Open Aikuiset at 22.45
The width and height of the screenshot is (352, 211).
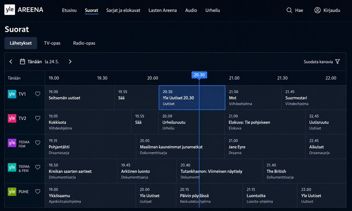[x=326, y=147]
